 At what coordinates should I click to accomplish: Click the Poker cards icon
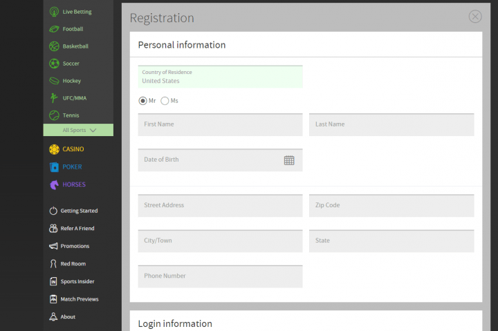[54, 167]
